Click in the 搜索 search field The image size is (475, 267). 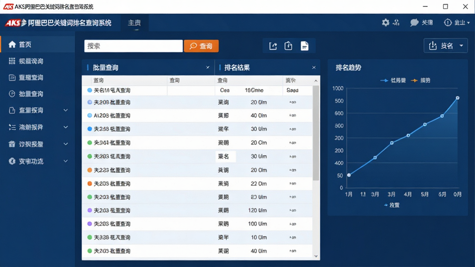pos(134,46)
